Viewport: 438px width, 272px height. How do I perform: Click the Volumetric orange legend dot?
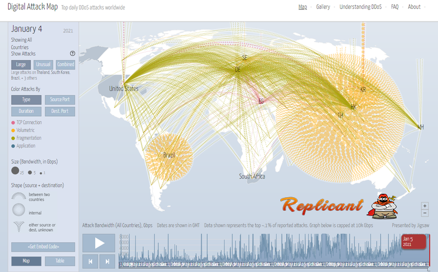coord(13,130)
